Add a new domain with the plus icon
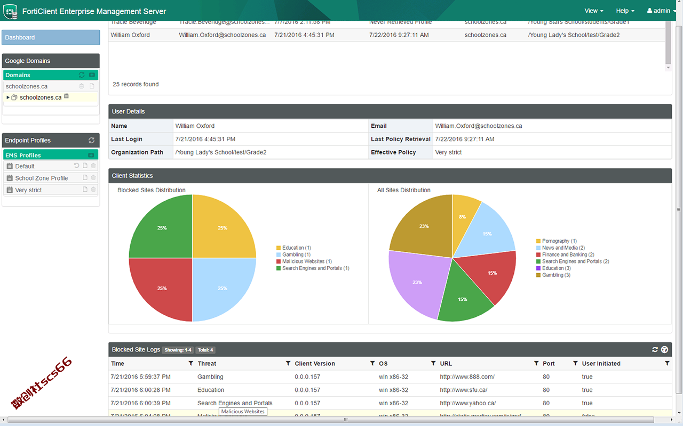Viewport: 683px width, 426px height. coord(92,75)
